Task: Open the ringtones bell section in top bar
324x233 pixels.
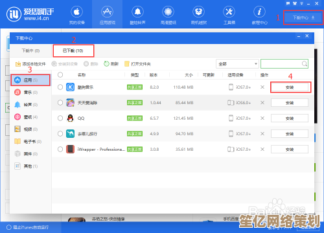Action: [137, 15]
